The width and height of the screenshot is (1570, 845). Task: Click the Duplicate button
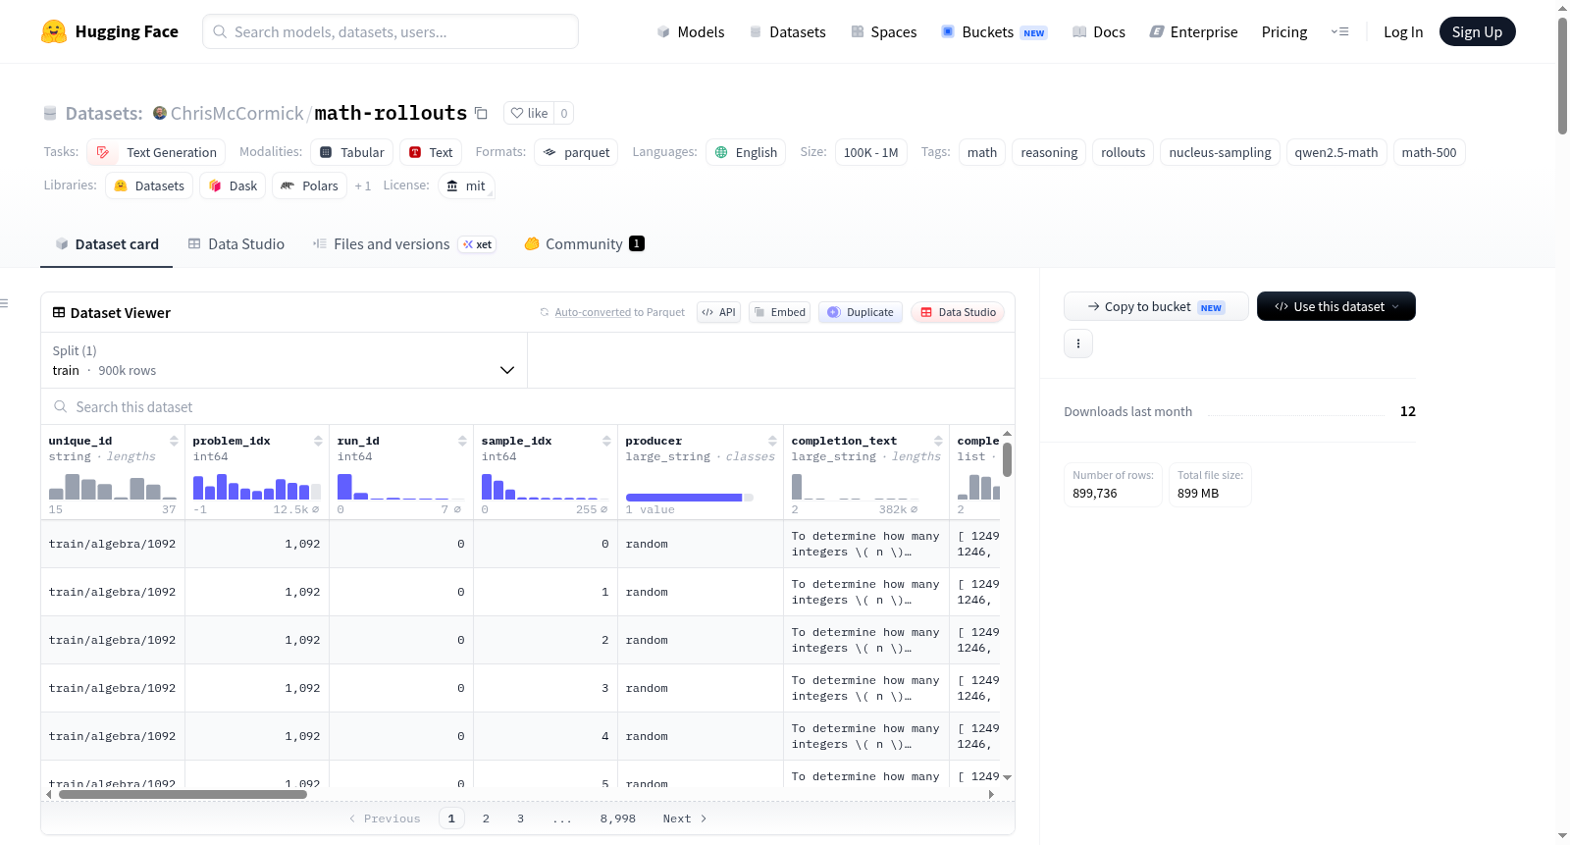coord(861,312)
